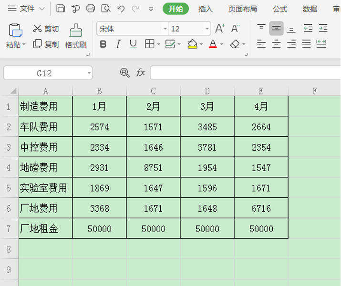This screenshot has height=286, width=341.
Task: Apply cell borders icon
Action: point(150,44)
